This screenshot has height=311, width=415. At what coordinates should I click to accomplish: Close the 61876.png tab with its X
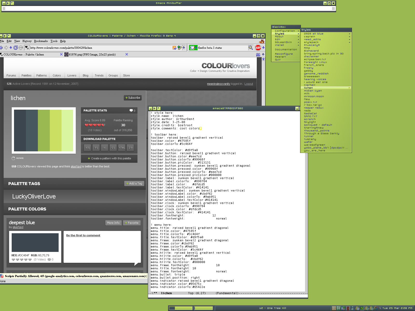click(x=127, y=54)
